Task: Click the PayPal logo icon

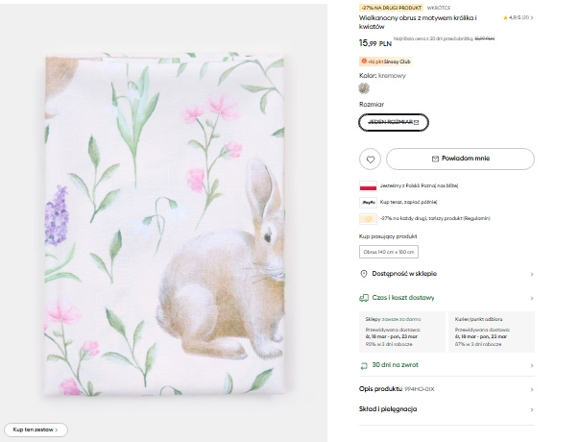Action: point(368,203)
